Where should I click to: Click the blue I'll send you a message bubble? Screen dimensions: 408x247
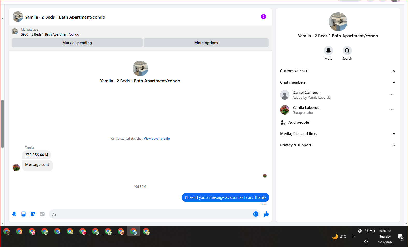point(225,197)
